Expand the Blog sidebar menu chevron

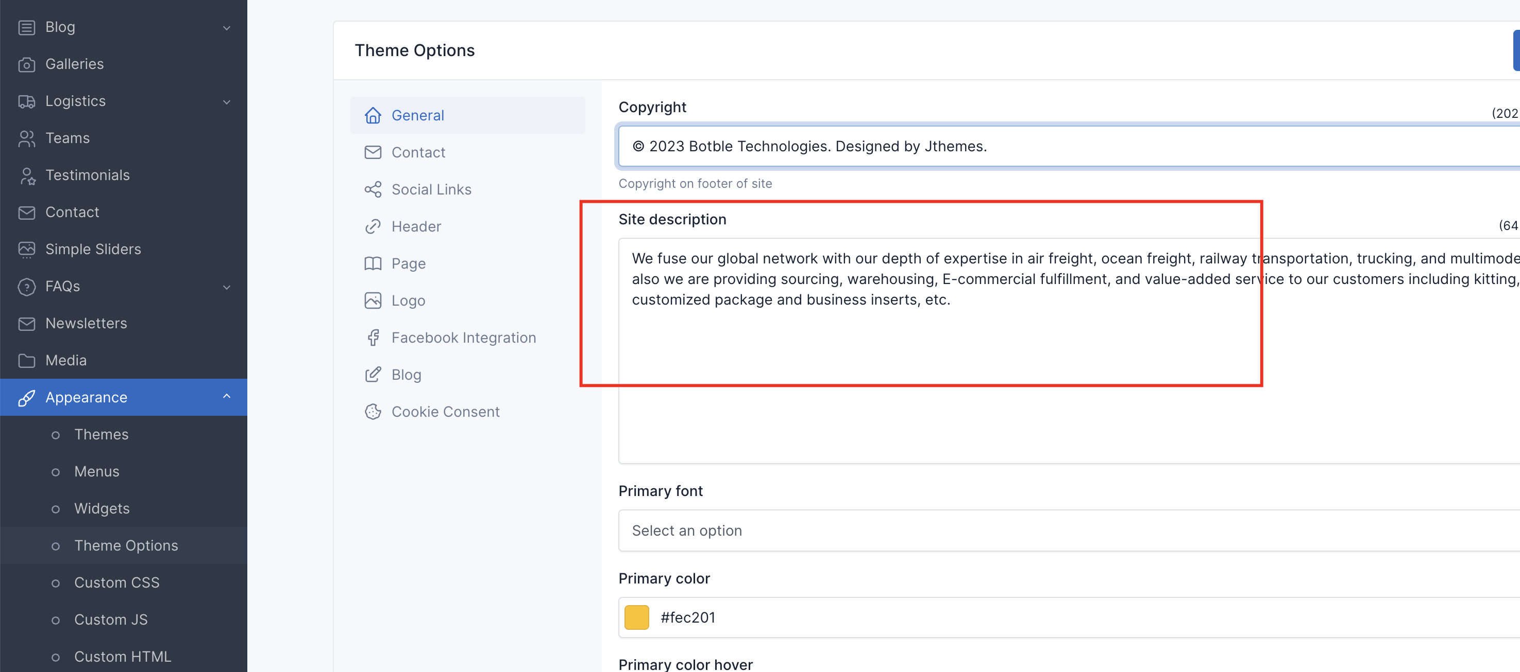(227, 28)
